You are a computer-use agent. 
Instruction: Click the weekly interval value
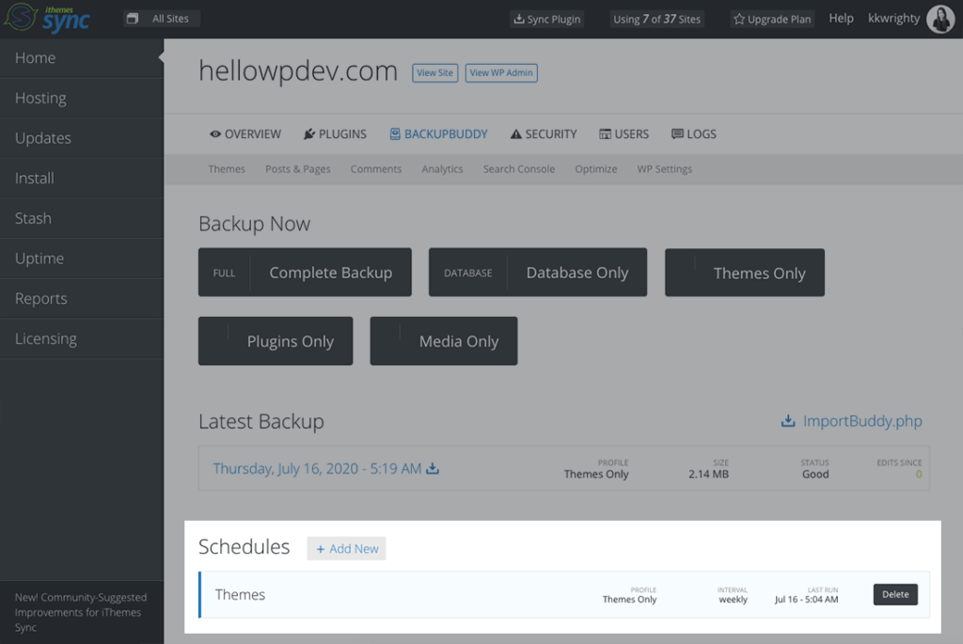point(734,599)
